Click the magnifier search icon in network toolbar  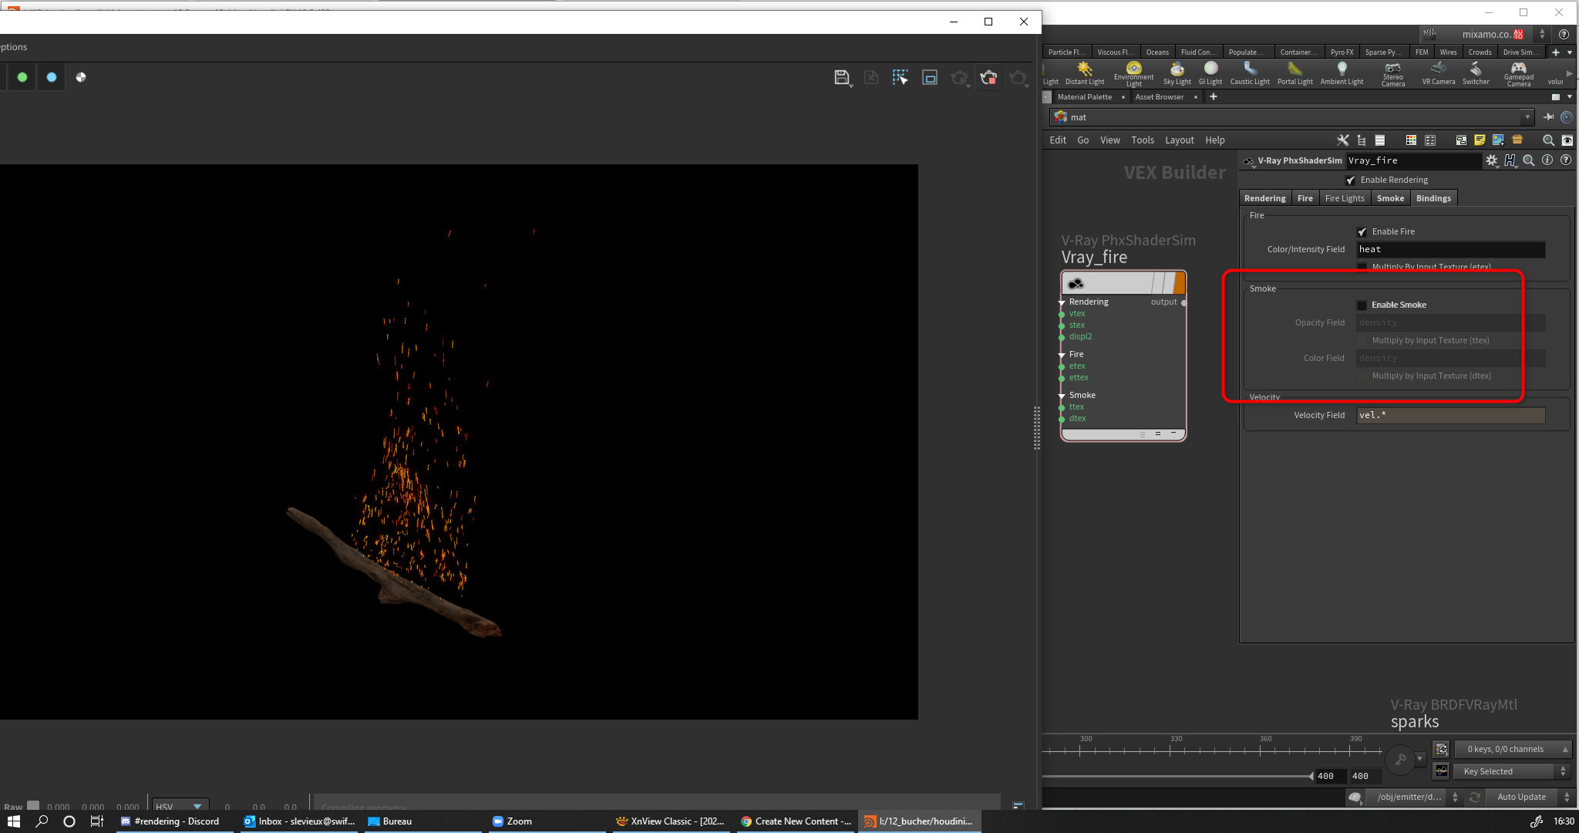click(1547, 140)
